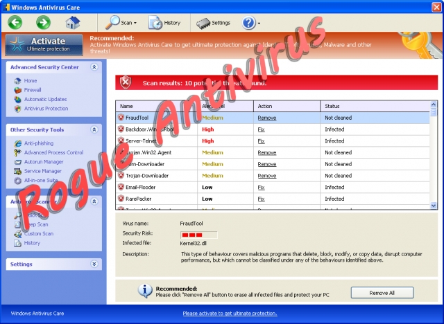Click the green forward arrow icon
Viewport: 444px width, 324px height.
(x=43, y=22)
